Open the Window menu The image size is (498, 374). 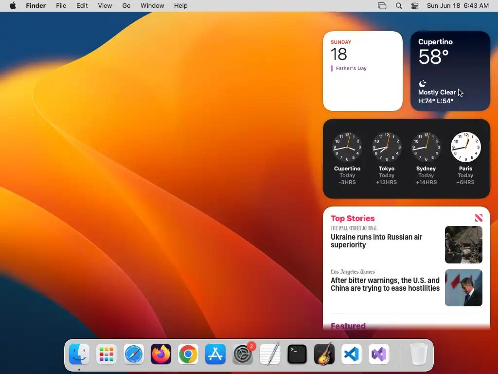pos(152,6)
